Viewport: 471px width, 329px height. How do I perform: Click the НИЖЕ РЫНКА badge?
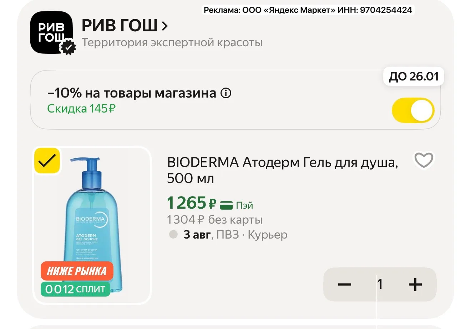(77, 271)
